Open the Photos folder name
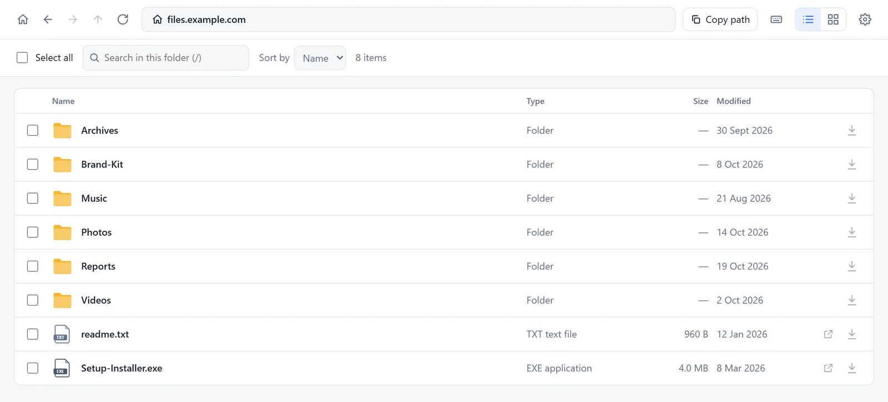This screenshot has width=888, height=402. click(x=97, y=232)
